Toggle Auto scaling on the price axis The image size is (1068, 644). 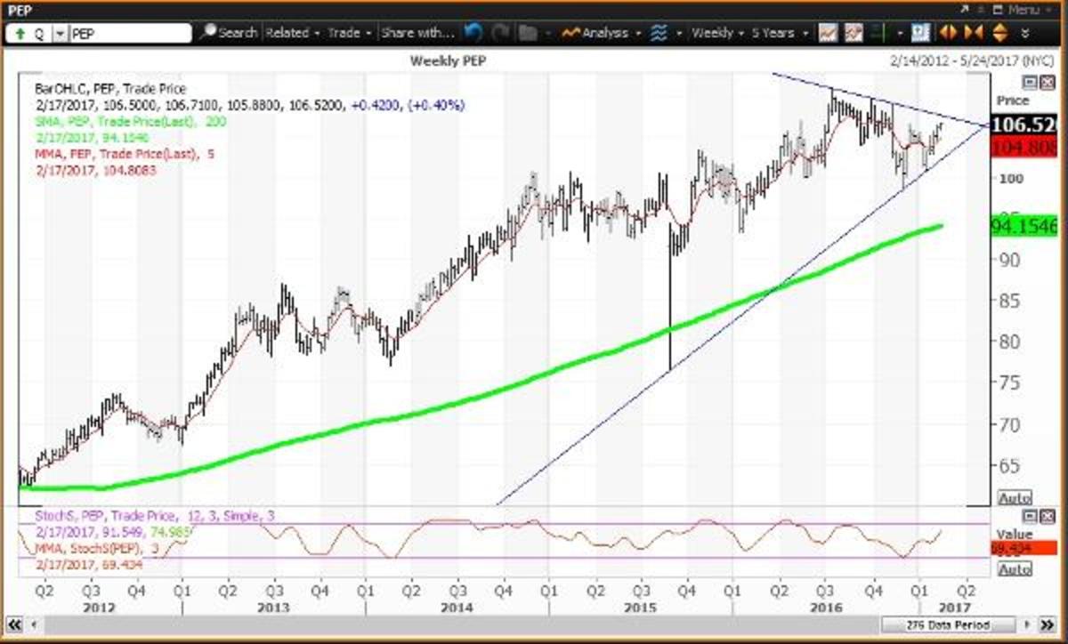(x=1015, y=497)
